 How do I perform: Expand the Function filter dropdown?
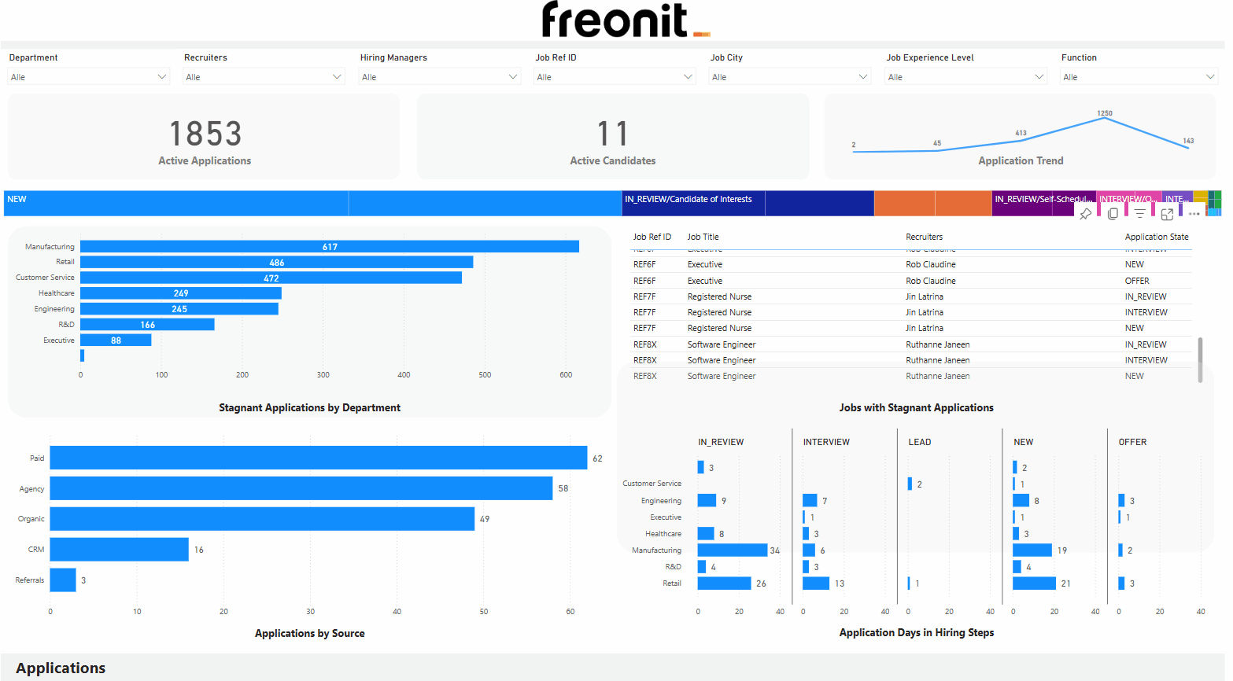1210,77
